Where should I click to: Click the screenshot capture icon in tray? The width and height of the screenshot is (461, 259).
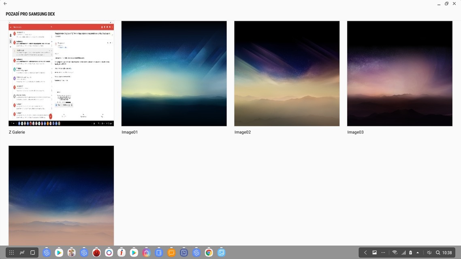click(x=374, y=253)
